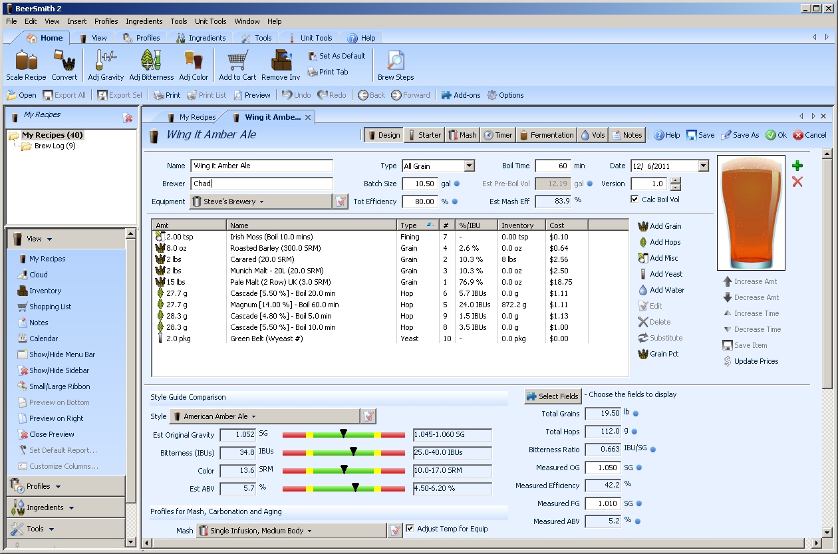838x554 pixels.
Task: Click red X remove-image icon
Action: (x=797, y=182)
